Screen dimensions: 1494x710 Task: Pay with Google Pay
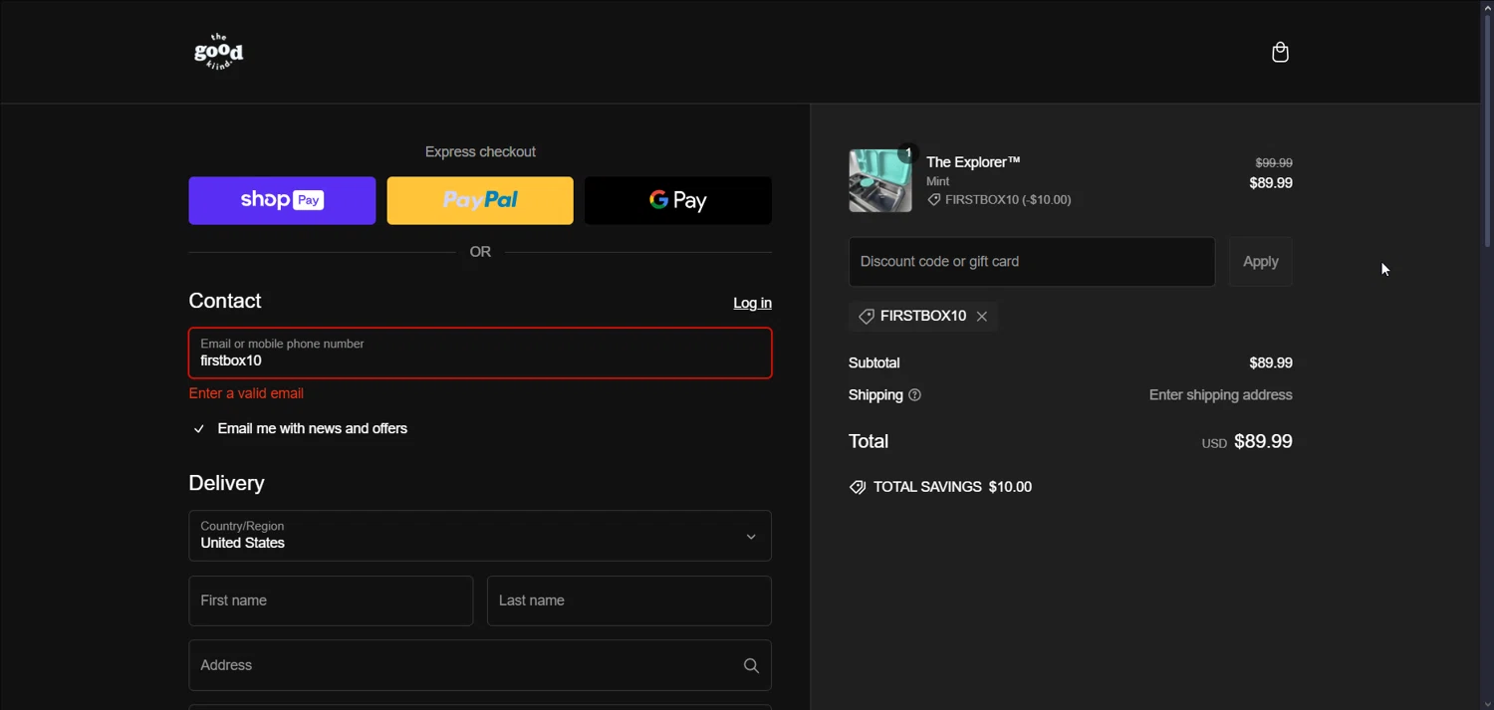point(678,200)
